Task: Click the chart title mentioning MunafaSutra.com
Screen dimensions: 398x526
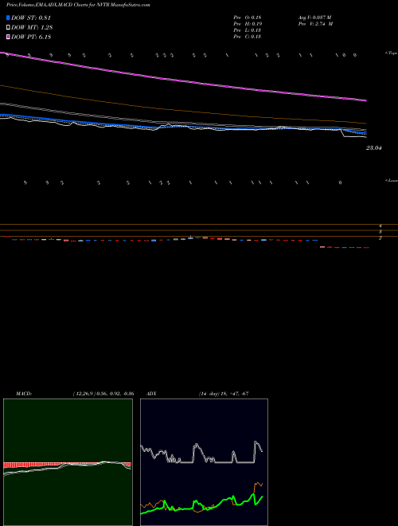Action: (x=78, y=5)
